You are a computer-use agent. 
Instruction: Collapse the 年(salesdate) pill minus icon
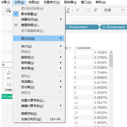(66, 27)
